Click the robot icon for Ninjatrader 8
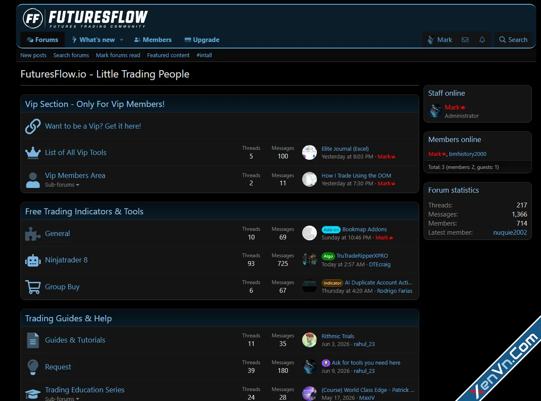Viewport: 541px width, 401px height. click(x=33, y=260)
